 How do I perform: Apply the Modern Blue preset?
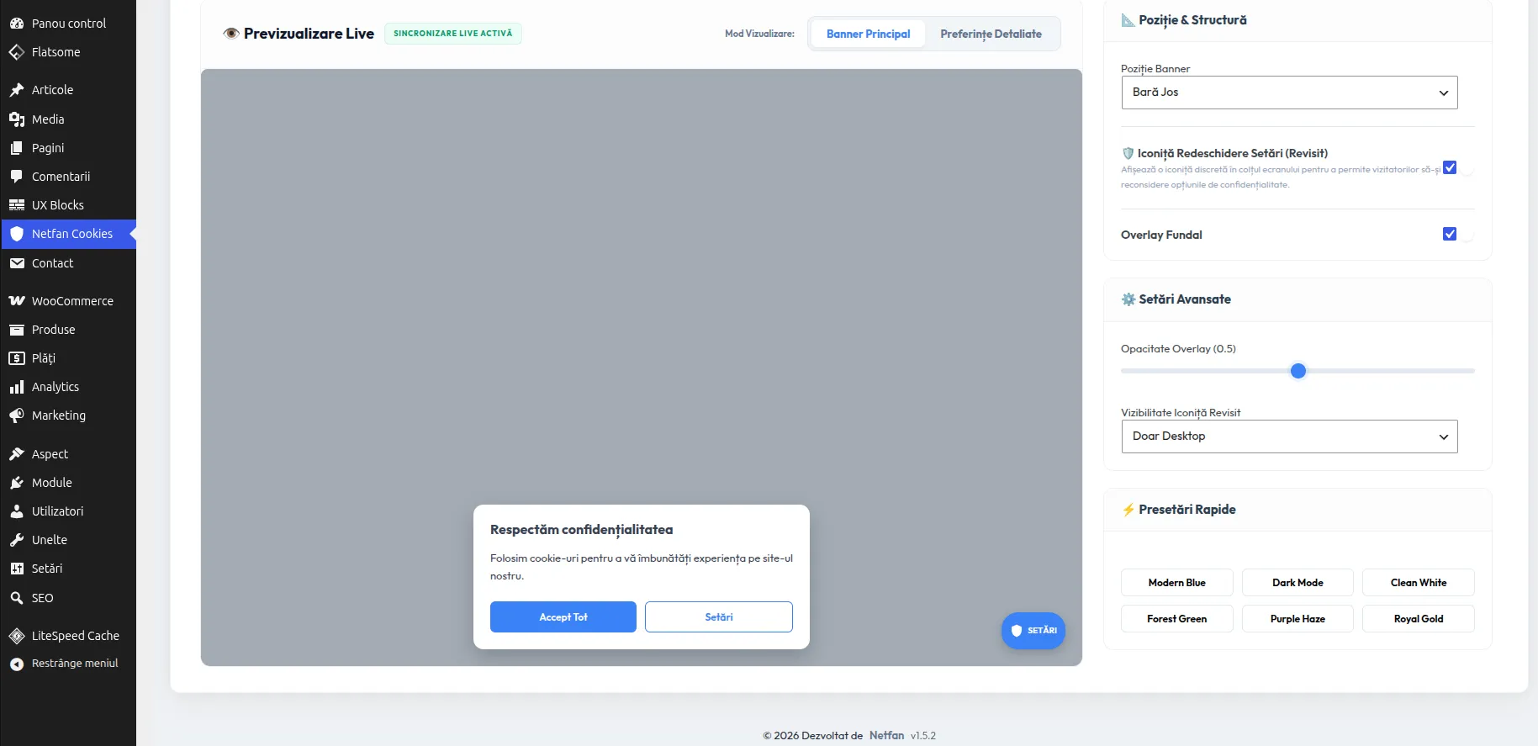(x=1176, y=583)
